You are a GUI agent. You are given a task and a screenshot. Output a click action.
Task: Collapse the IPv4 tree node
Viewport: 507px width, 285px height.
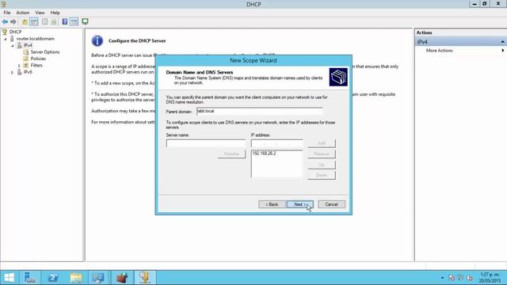click(13, 46)
